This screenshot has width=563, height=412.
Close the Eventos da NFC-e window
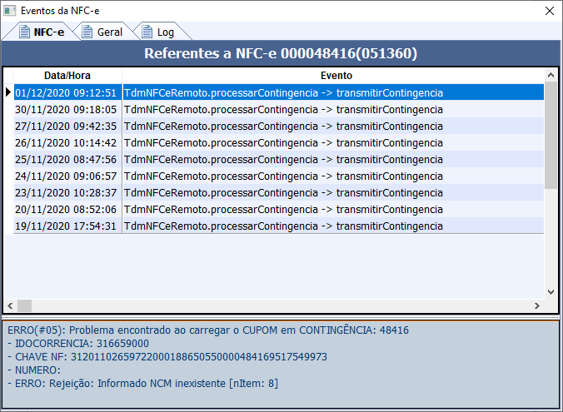[x=548, y=11]
